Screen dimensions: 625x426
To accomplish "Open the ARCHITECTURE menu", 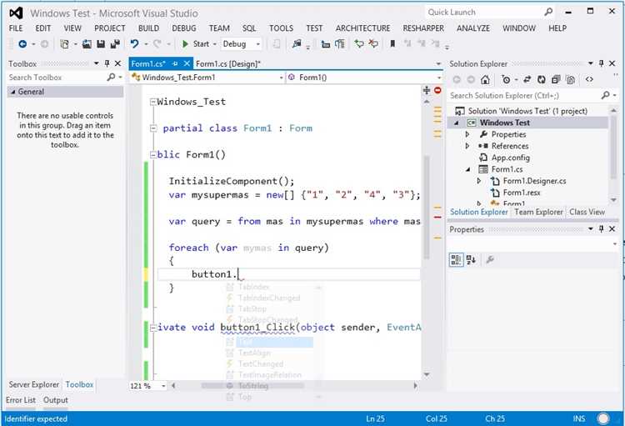I will click(x=362, y=28).
